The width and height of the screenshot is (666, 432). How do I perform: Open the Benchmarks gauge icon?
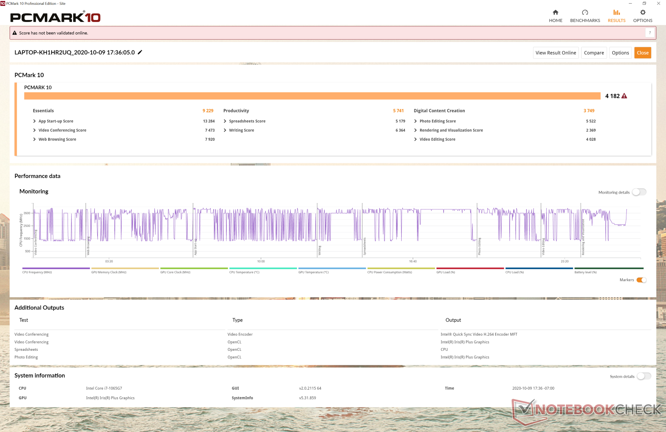[x=585, y=12]
